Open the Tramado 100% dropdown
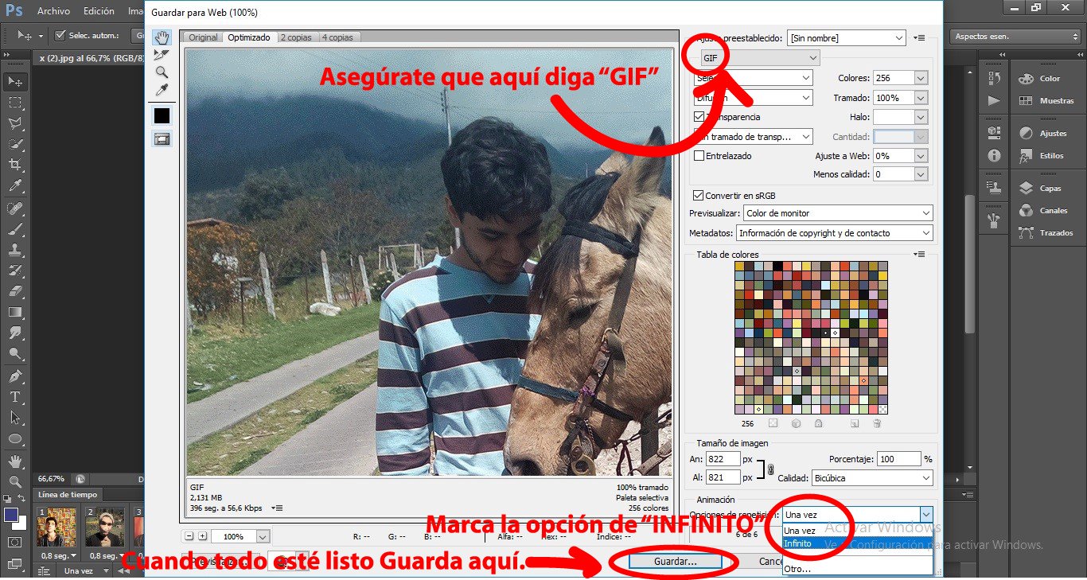 pos(900,98)
